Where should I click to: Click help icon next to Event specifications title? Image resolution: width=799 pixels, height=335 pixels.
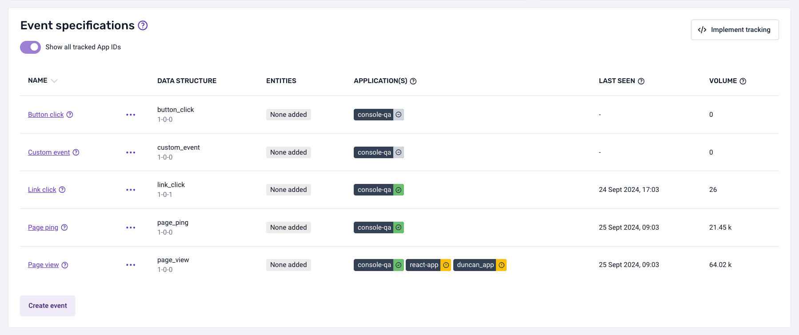tap(143, 26)
